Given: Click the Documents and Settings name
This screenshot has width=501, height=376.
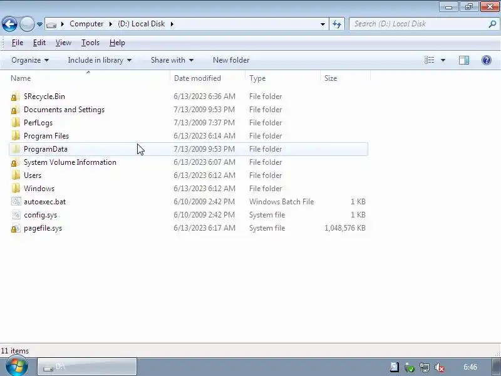Looking at the screenshot, I should 65,110.
